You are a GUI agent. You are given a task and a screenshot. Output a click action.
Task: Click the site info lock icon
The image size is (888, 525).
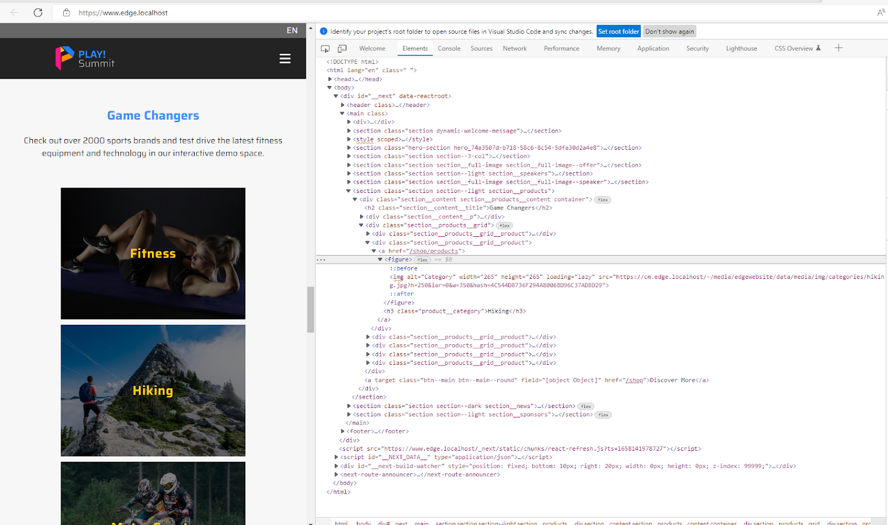tap(67, 12)
